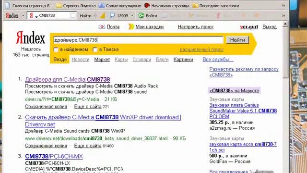307x173 pixels.
Task: Open Разместить рекламу по запросу link
Action: click(x=244, y=72)
